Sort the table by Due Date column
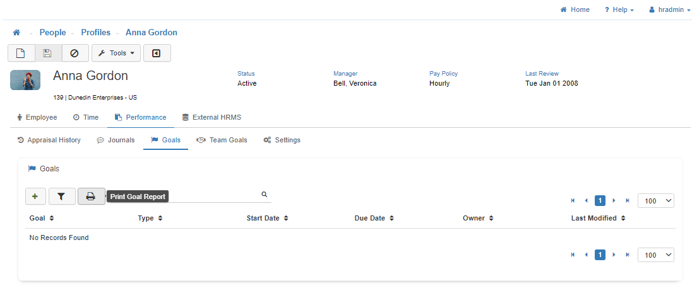This screenshot has width=692, height=286. coord(374,218)
